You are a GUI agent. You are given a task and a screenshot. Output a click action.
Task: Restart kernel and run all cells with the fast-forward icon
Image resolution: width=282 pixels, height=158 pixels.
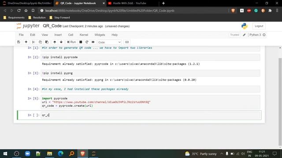coord(93,42)
